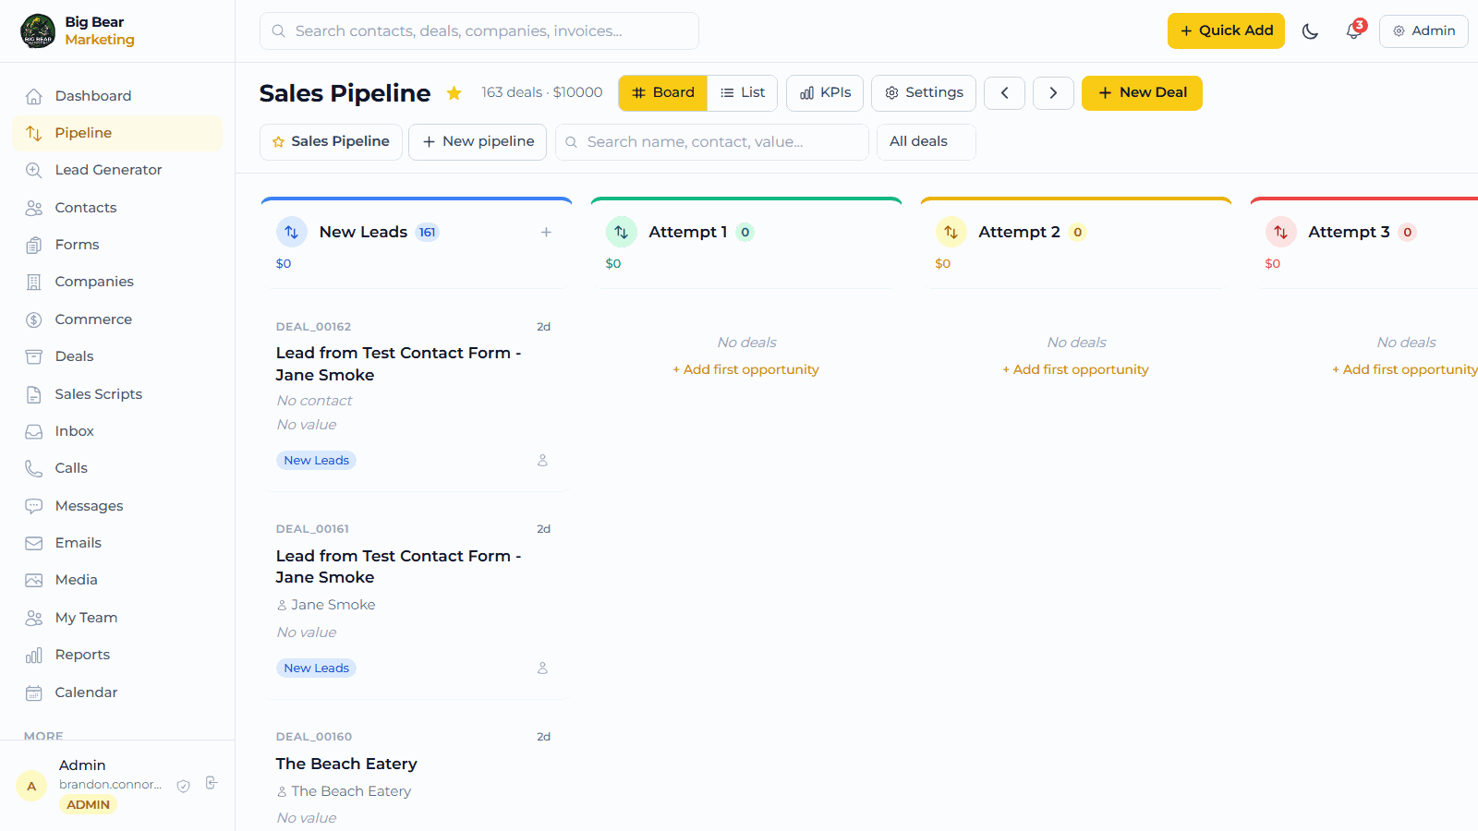This screenshot has width=1478, height=831.
Task: Click the Calls phone icon
Action: pyautogui.click(x=34, y=468)
